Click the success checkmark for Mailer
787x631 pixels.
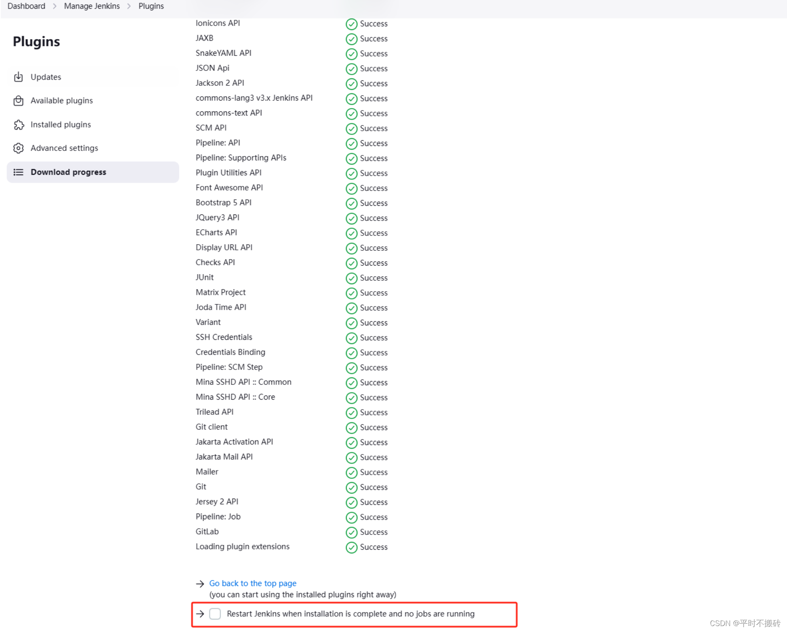coord(351,473)
